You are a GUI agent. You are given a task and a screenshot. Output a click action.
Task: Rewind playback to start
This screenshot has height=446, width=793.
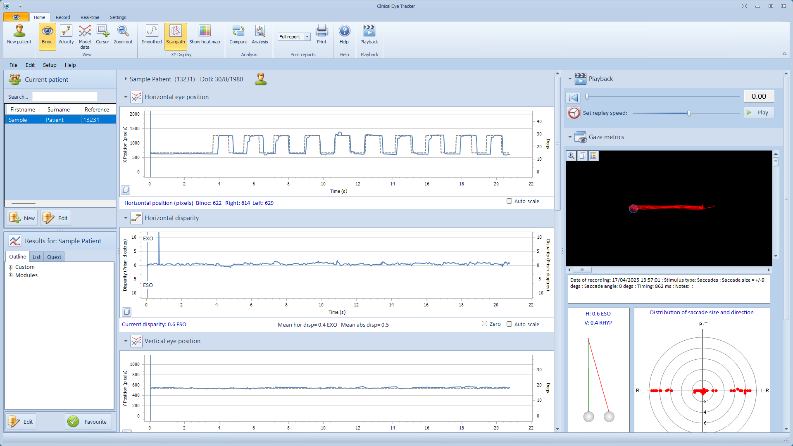573,97
